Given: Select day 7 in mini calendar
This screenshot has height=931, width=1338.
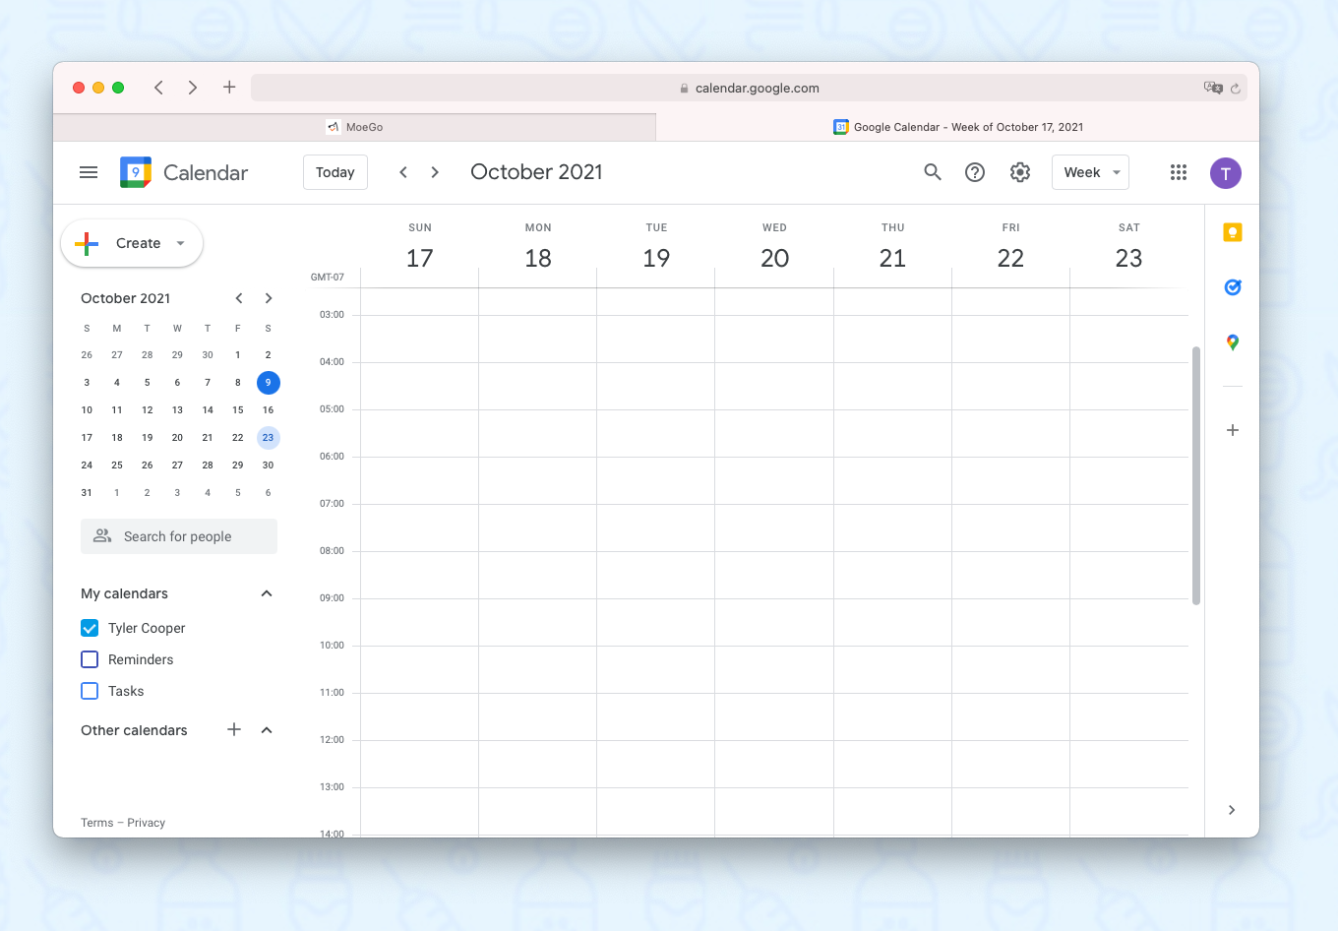Looking at the screenshot, I should click(x=208, y=383).
